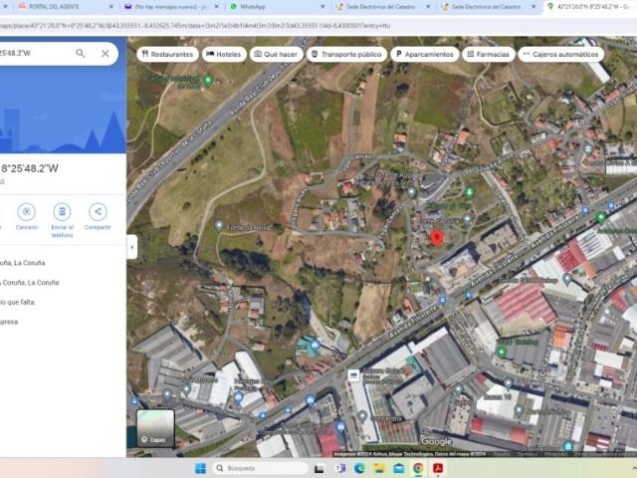Filter map by Restaurantes
The height and width of the screenshot is (478, 637).
tap(167, 55)
